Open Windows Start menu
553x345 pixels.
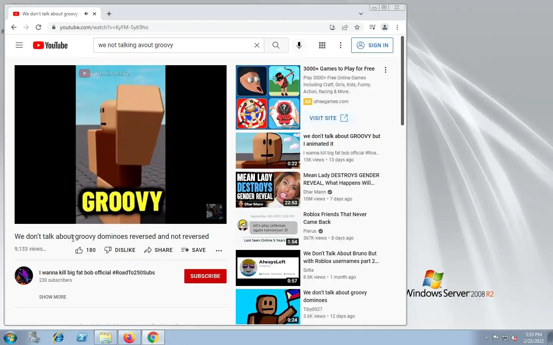coord(10,338)
